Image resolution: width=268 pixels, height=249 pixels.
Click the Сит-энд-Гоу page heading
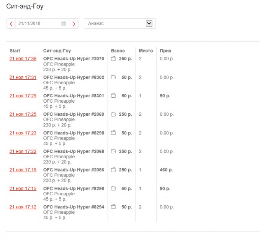point(25,7)
